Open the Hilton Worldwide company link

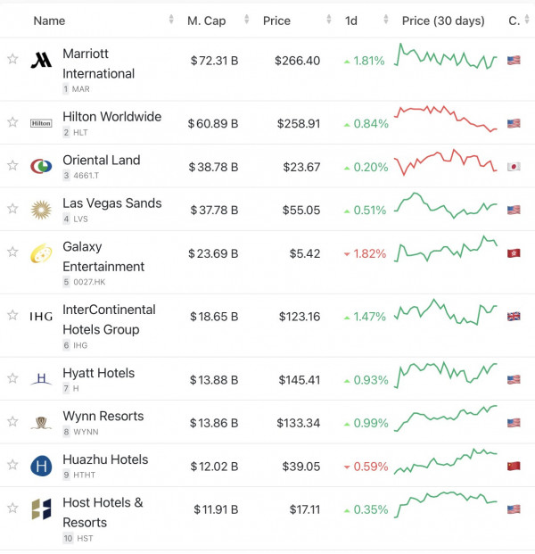[111, 116]
